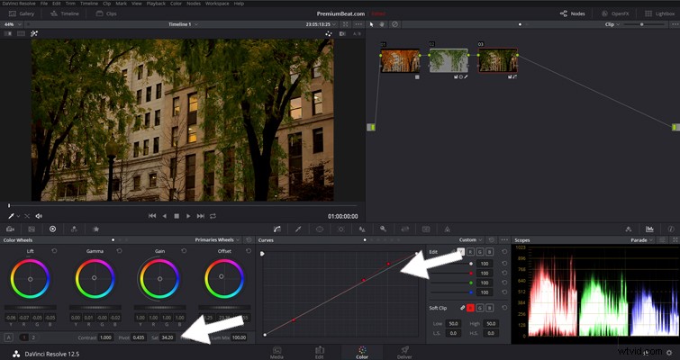Open the File menu

[44, 4]
